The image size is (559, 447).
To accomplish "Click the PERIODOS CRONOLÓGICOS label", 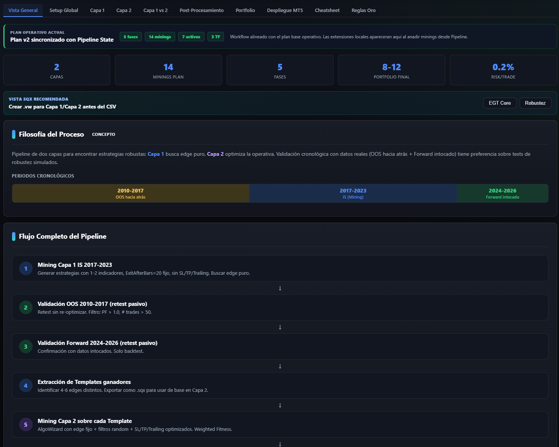I will 43,176.
